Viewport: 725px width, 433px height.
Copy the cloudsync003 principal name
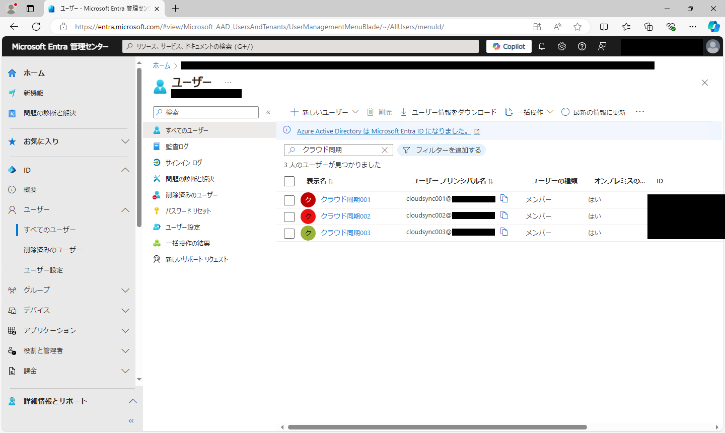pos(504,232)
